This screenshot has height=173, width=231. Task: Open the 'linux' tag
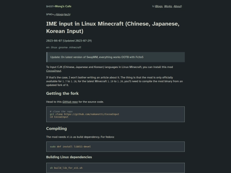coord(54,47)
